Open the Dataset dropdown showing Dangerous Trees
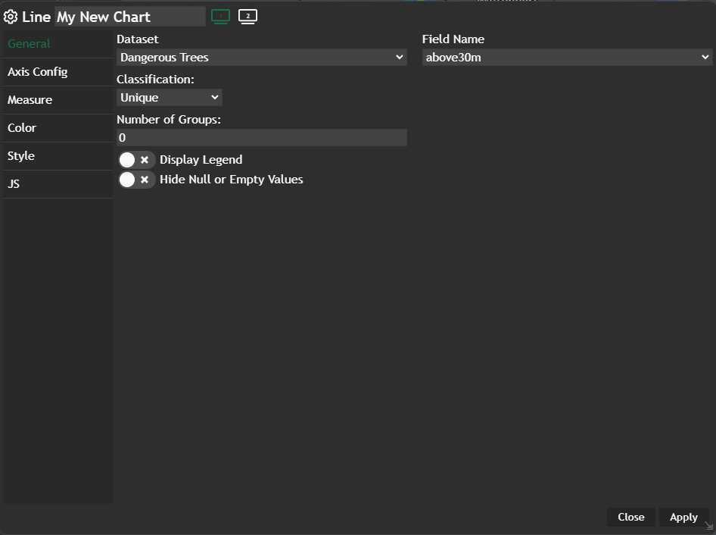This screenshot has height=535, width=716. coord(262,58)
